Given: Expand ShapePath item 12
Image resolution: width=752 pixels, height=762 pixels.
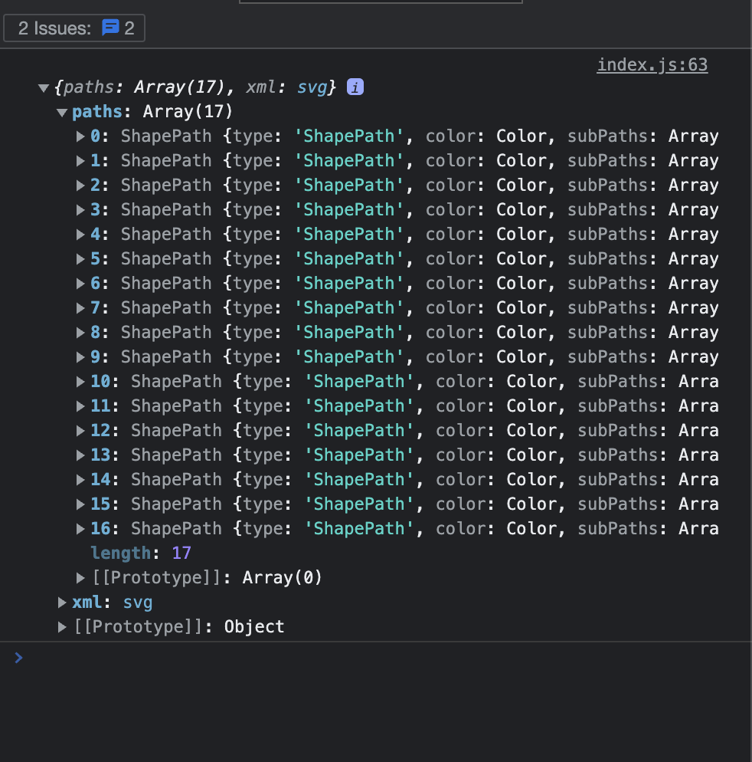Looking at the screenshot, I should pos(80,431).
